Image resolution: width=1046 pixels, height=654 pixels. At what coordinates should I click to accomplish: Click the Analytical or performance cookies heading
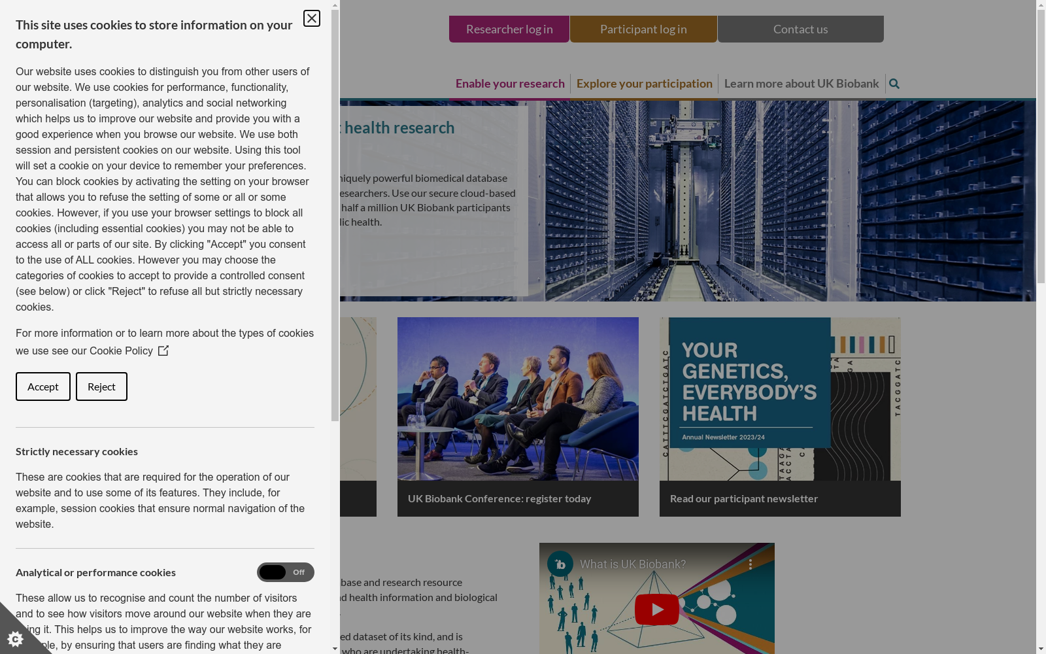(x=95, y=572)
